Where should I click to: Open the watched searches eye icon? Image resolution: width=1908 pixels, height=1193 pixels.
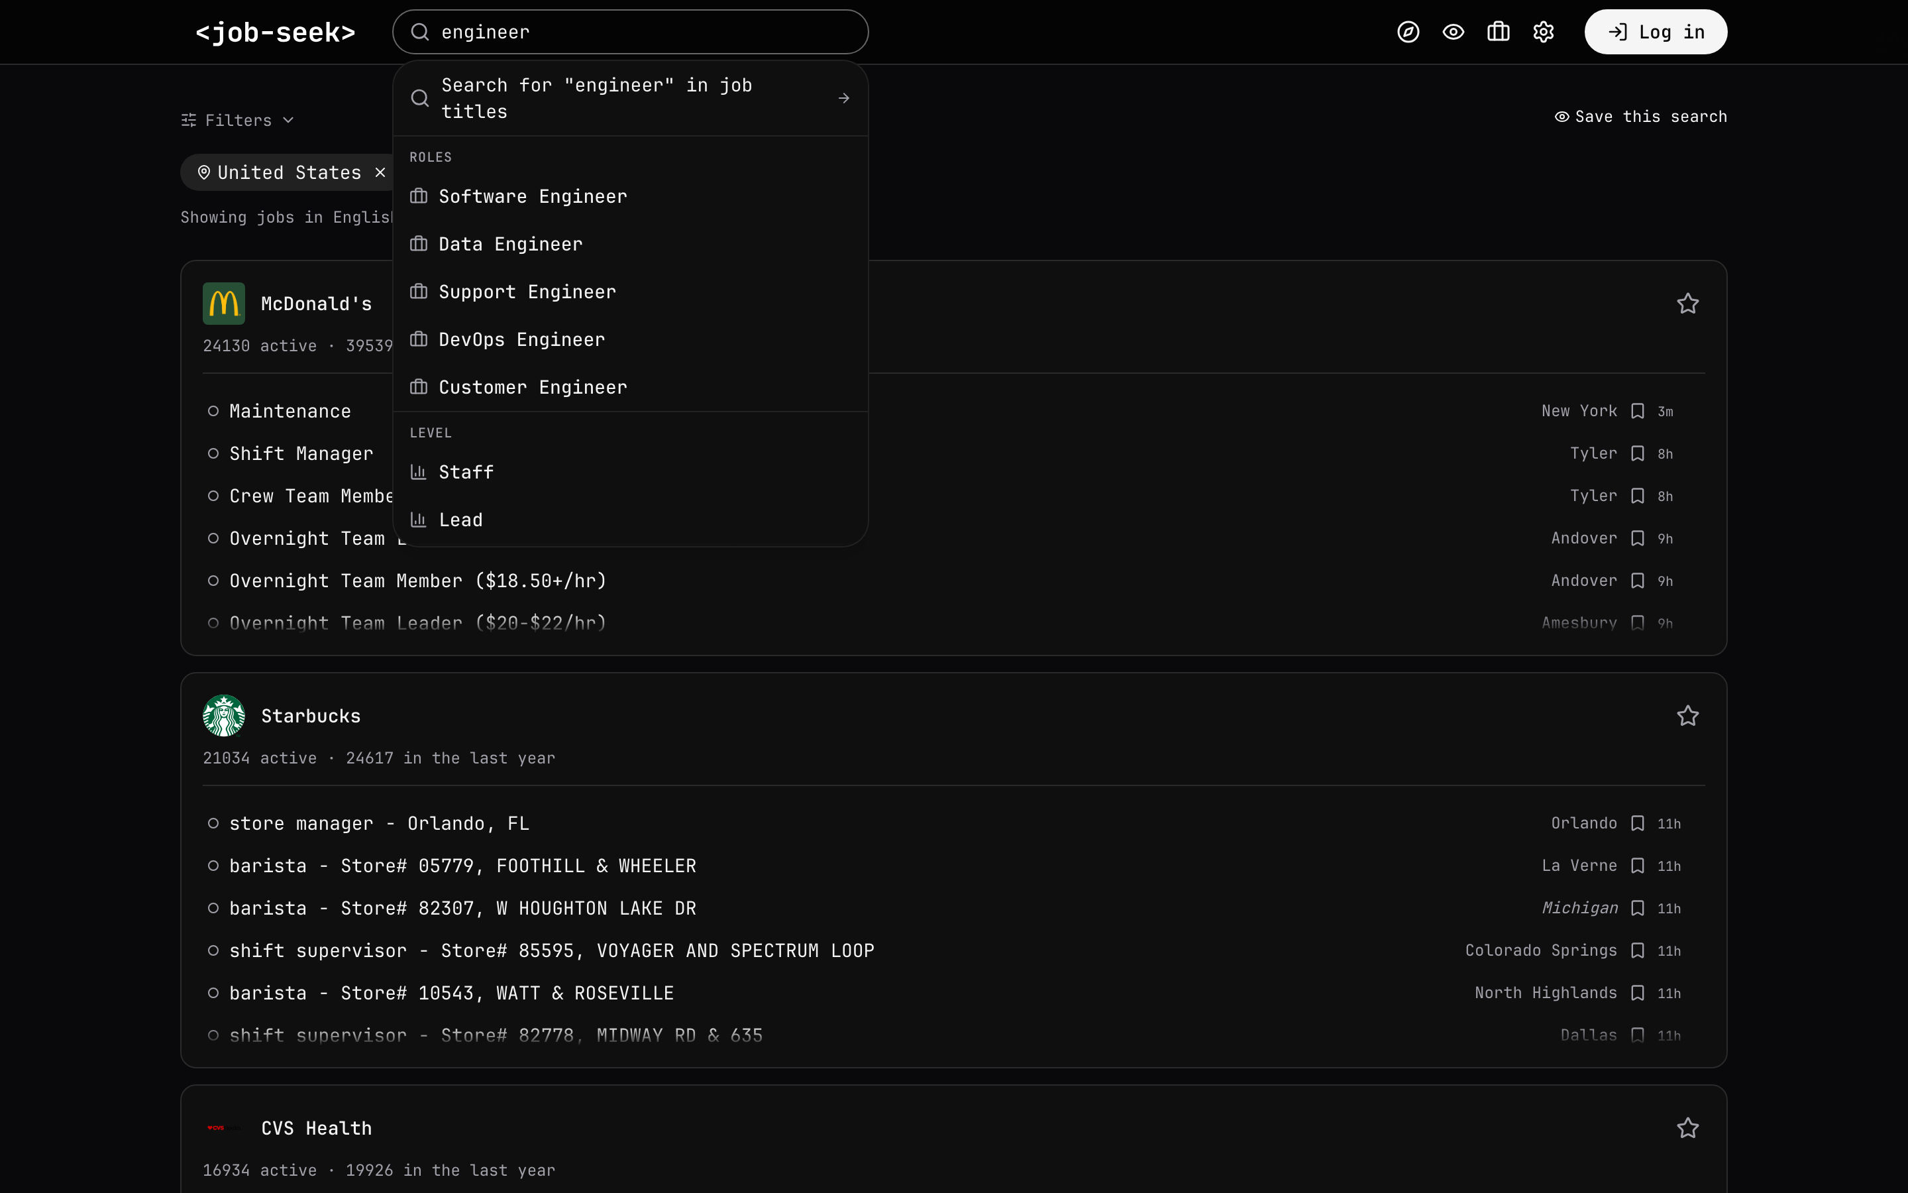click(1453, 32)
